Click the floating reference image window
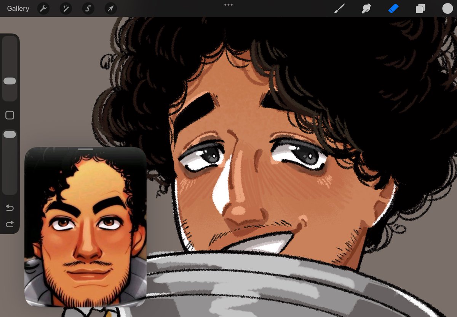This screenshot has width=457, height=317. (85, 227)
